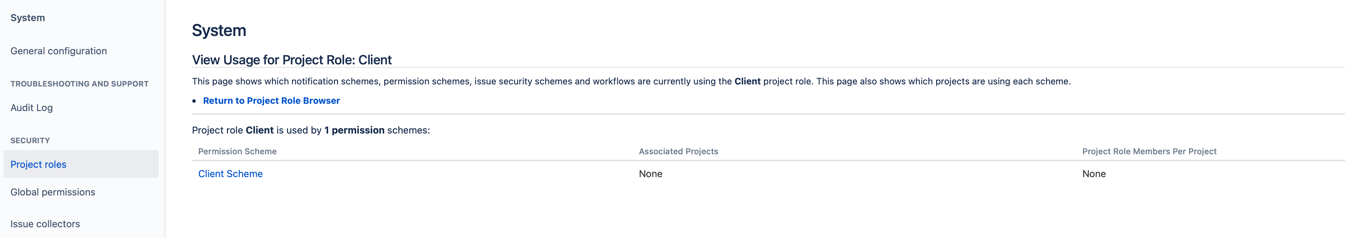Open the Client Scheme permission scheme
Viewport: 1345px width, 238px height.
[230, 174]
